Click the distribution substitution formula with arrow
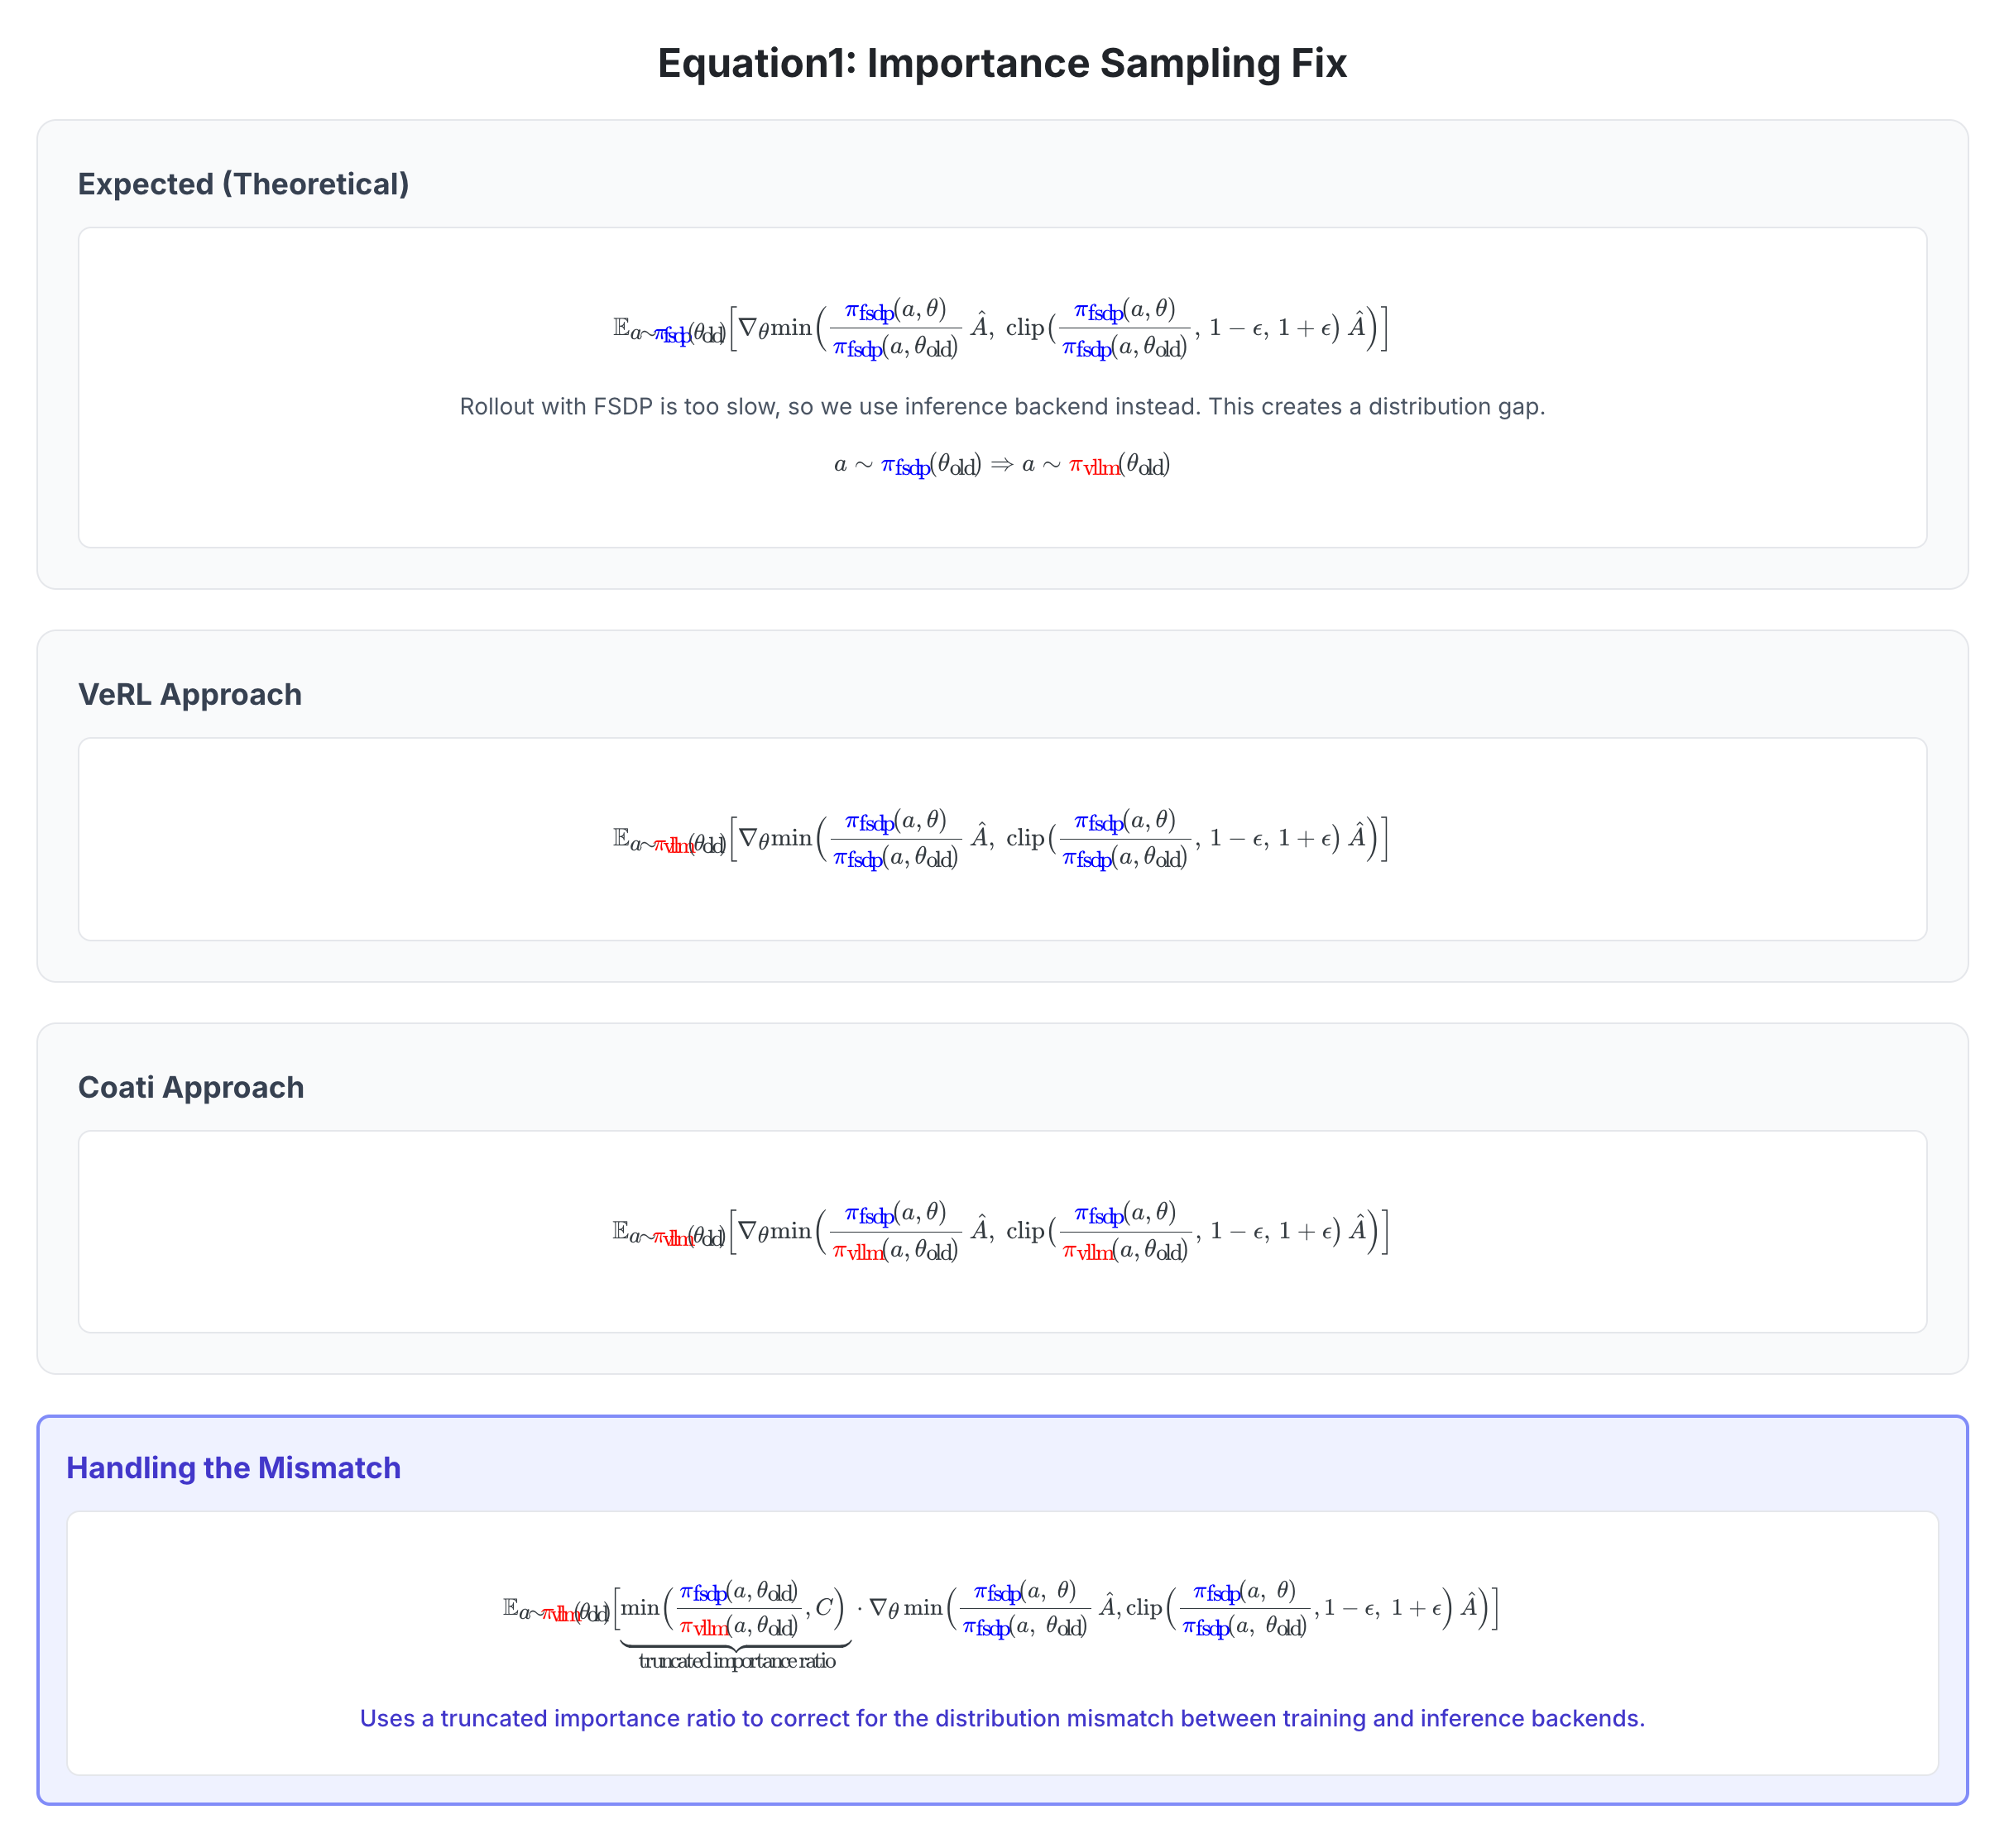 1002,465
